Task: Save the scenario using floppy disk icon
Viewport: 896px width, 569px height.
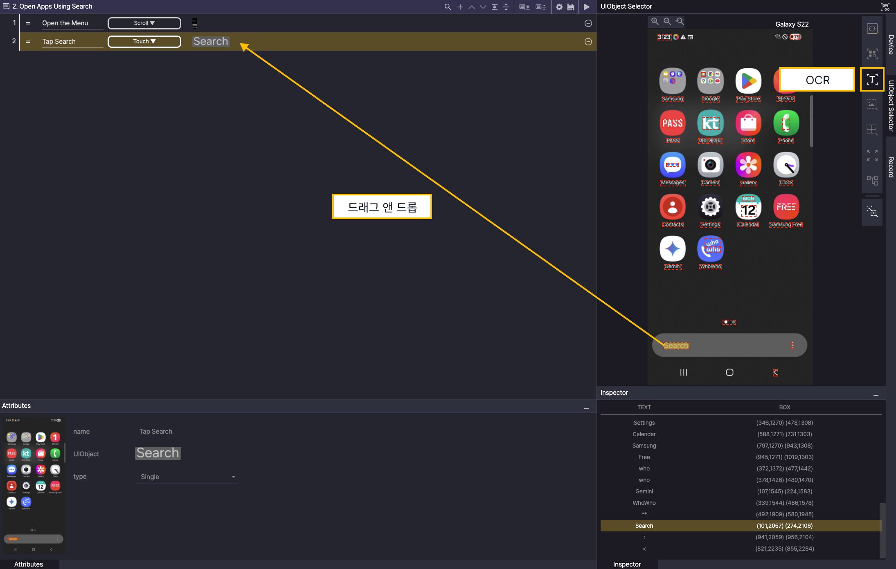Action: pos(571,7)
